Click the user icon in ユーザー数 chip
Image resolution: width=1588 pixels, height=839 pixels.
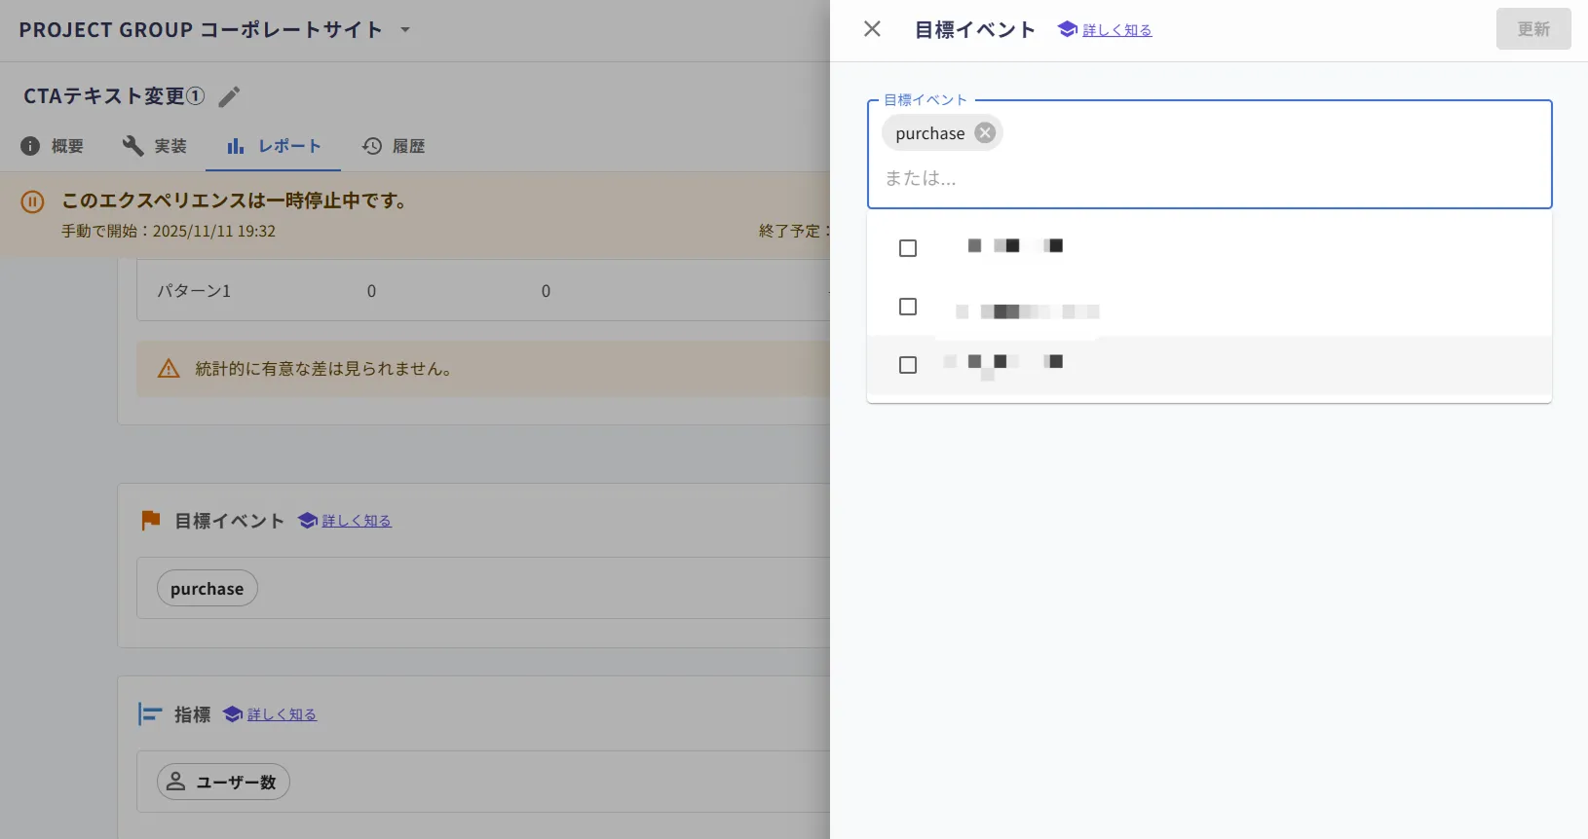point(176,782)
